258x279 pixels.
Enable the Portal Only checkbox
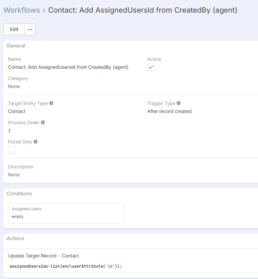point(12,150)
